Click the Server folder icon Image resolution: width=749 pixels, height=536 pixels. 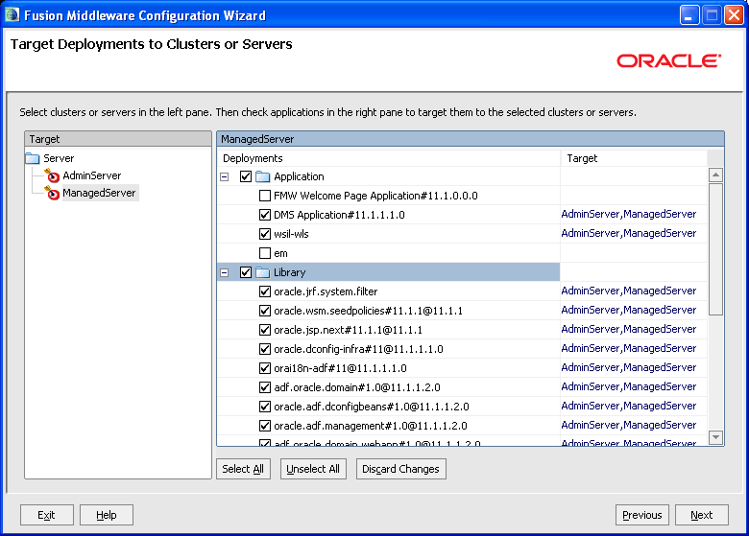[x=33, y=158]
